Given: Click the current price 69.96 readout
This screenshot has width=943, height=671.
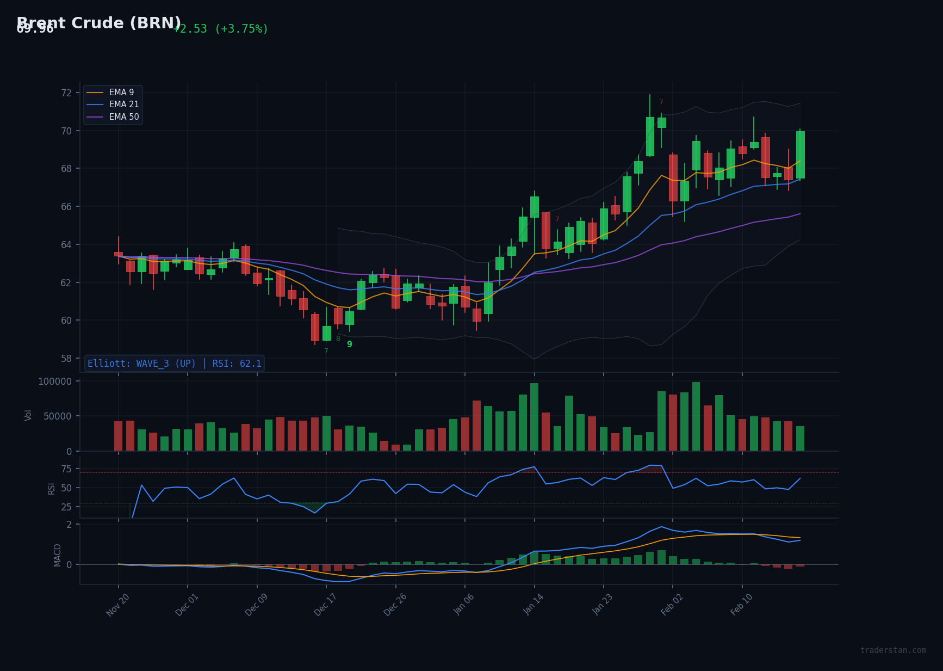Looking at the screenshot, I should (x=35, y=29).
